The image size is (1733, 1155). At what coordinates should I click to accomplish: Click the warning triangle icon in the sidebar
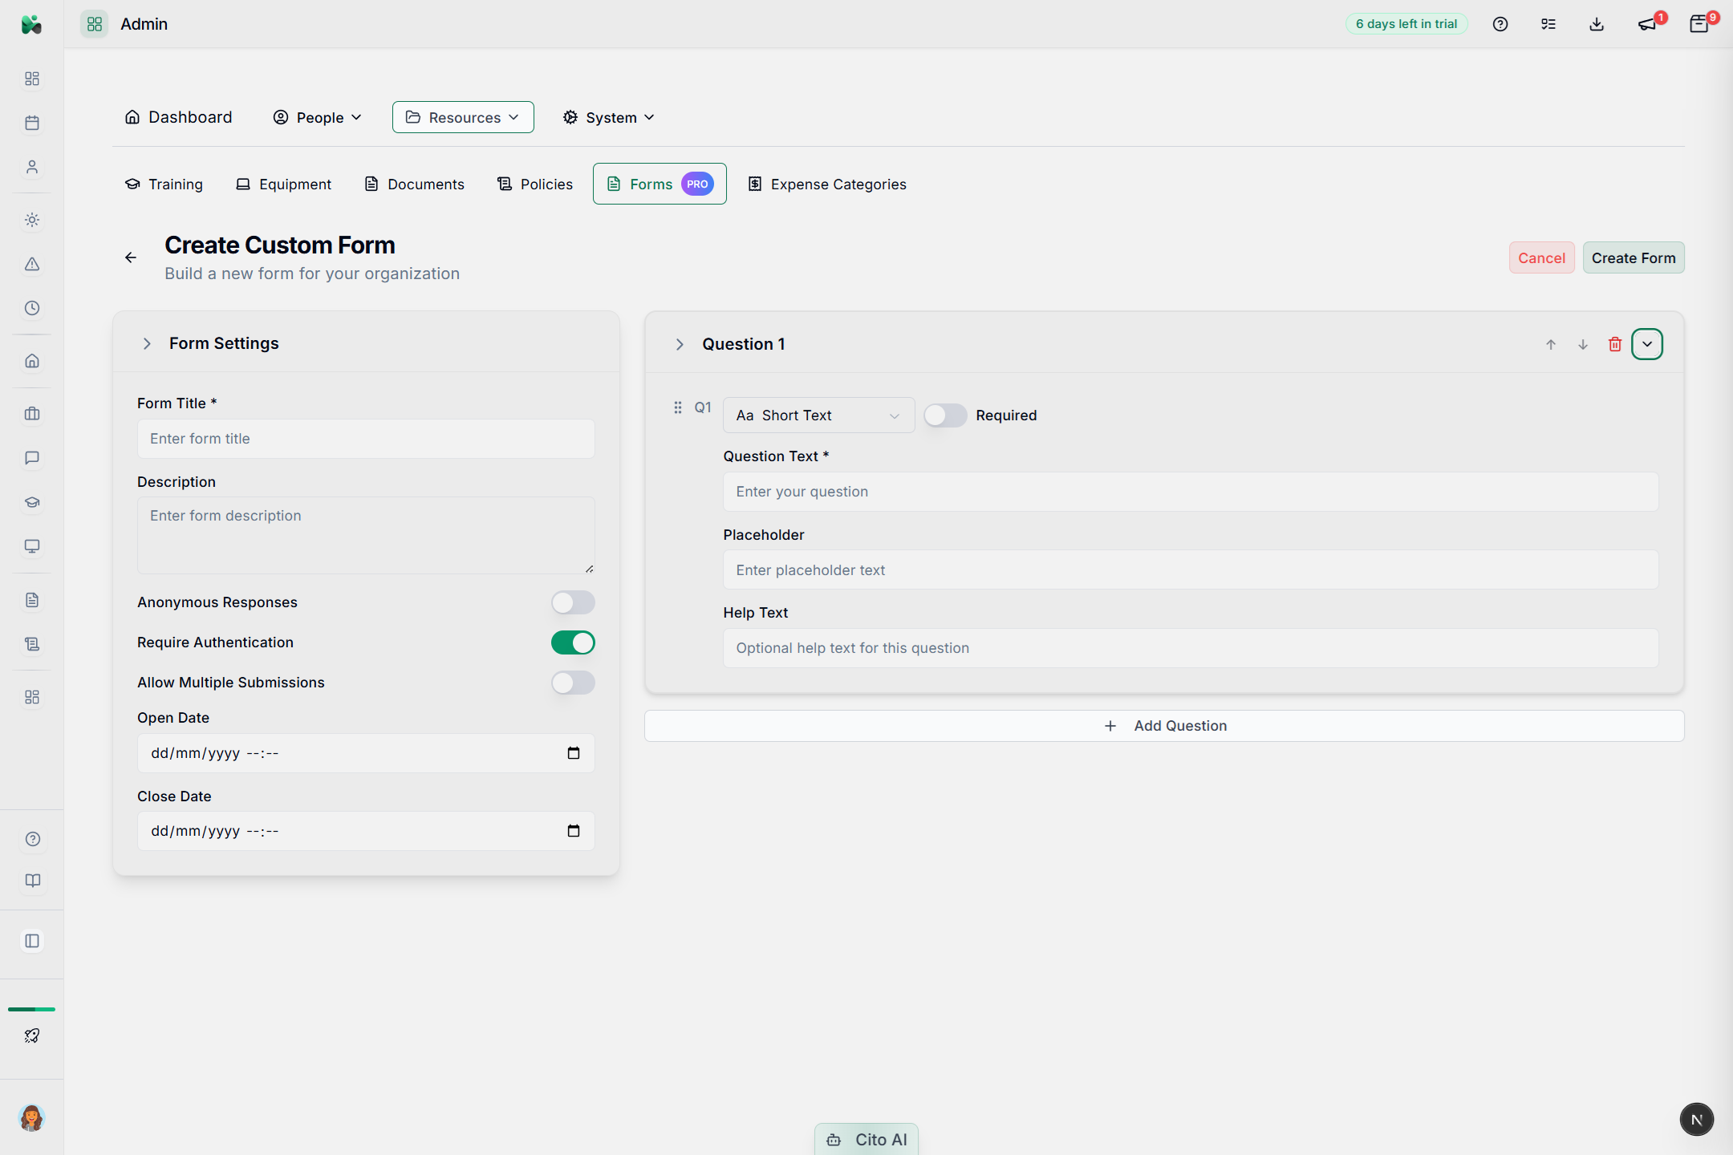pos(32,263)
